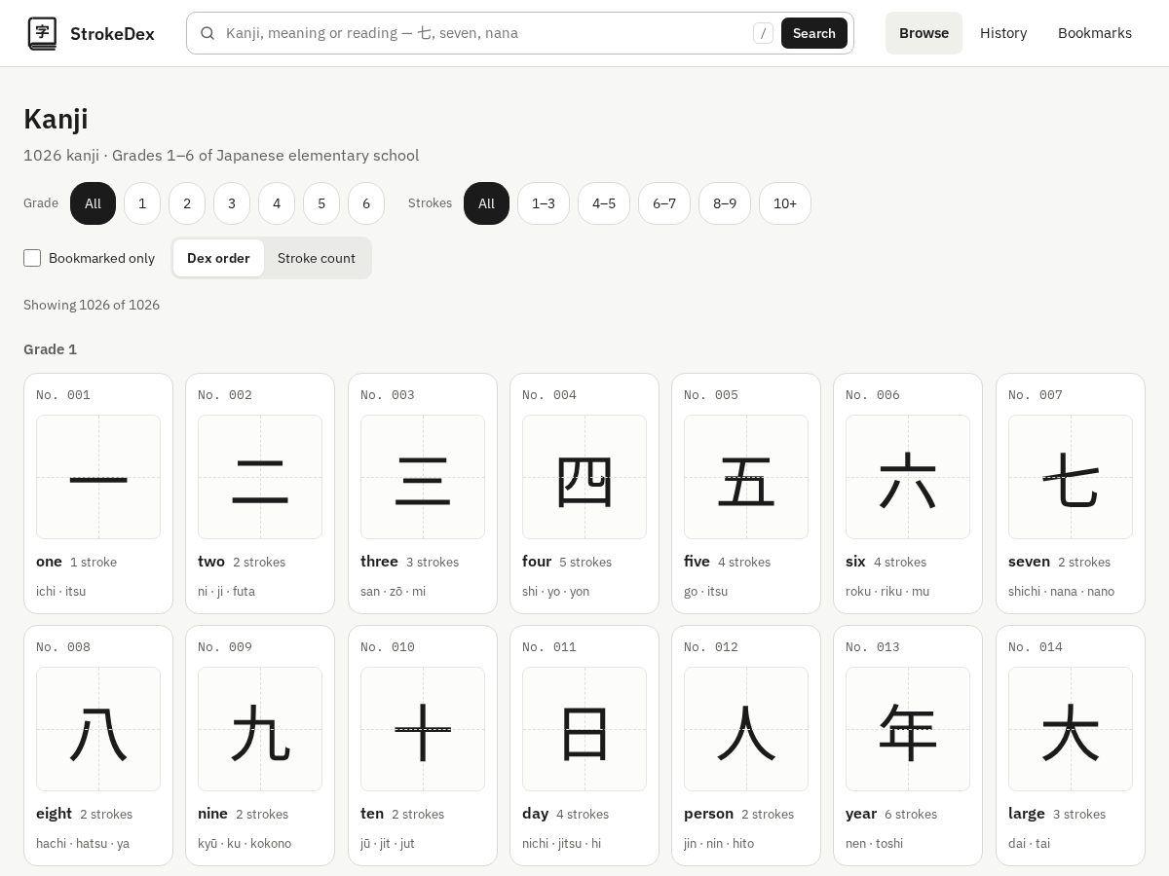Viewport: 1169px width, 876px height.
Task: Open kanji card No. 011 day
Action: [584, 746]
